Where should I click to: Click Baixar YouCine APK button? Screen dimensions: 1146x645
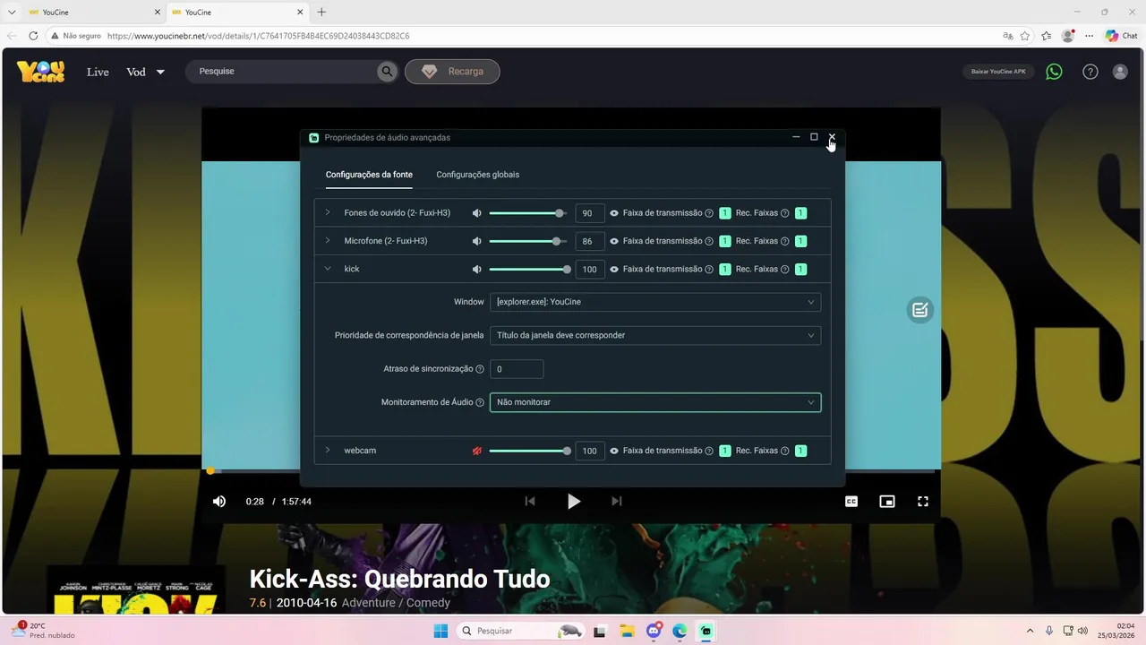[998, 72]
